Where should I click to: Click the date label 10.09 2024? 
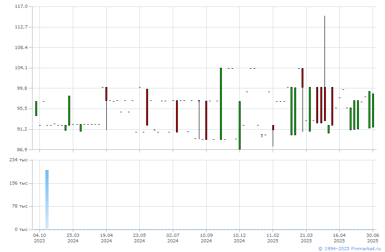tap(206, 238)
